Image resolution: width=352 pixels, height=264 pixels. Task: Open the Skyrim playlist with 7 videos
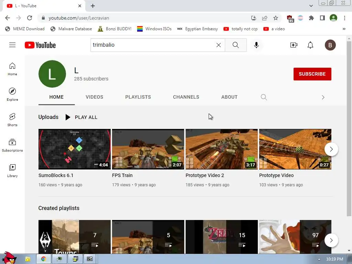tap(75, 237)
